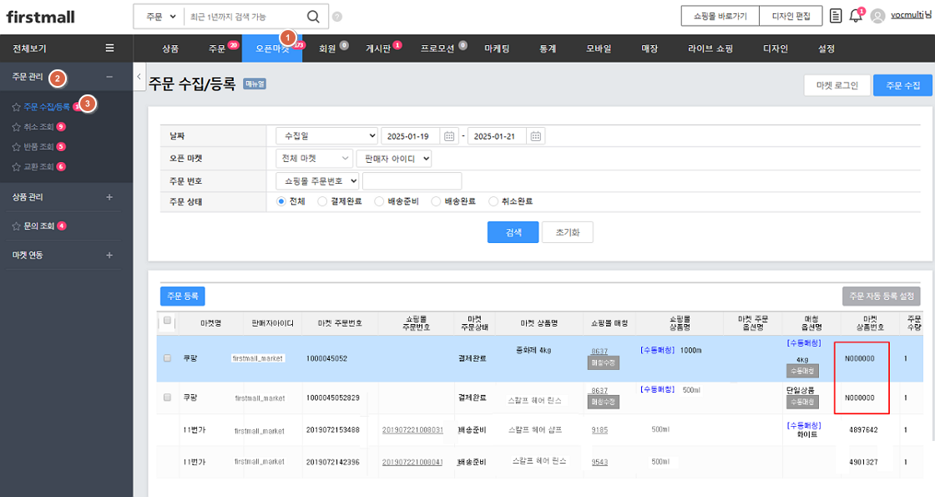The image size is (935, 497).
Task: Open the 주문 search category dropdown
Action: [161, 17]
